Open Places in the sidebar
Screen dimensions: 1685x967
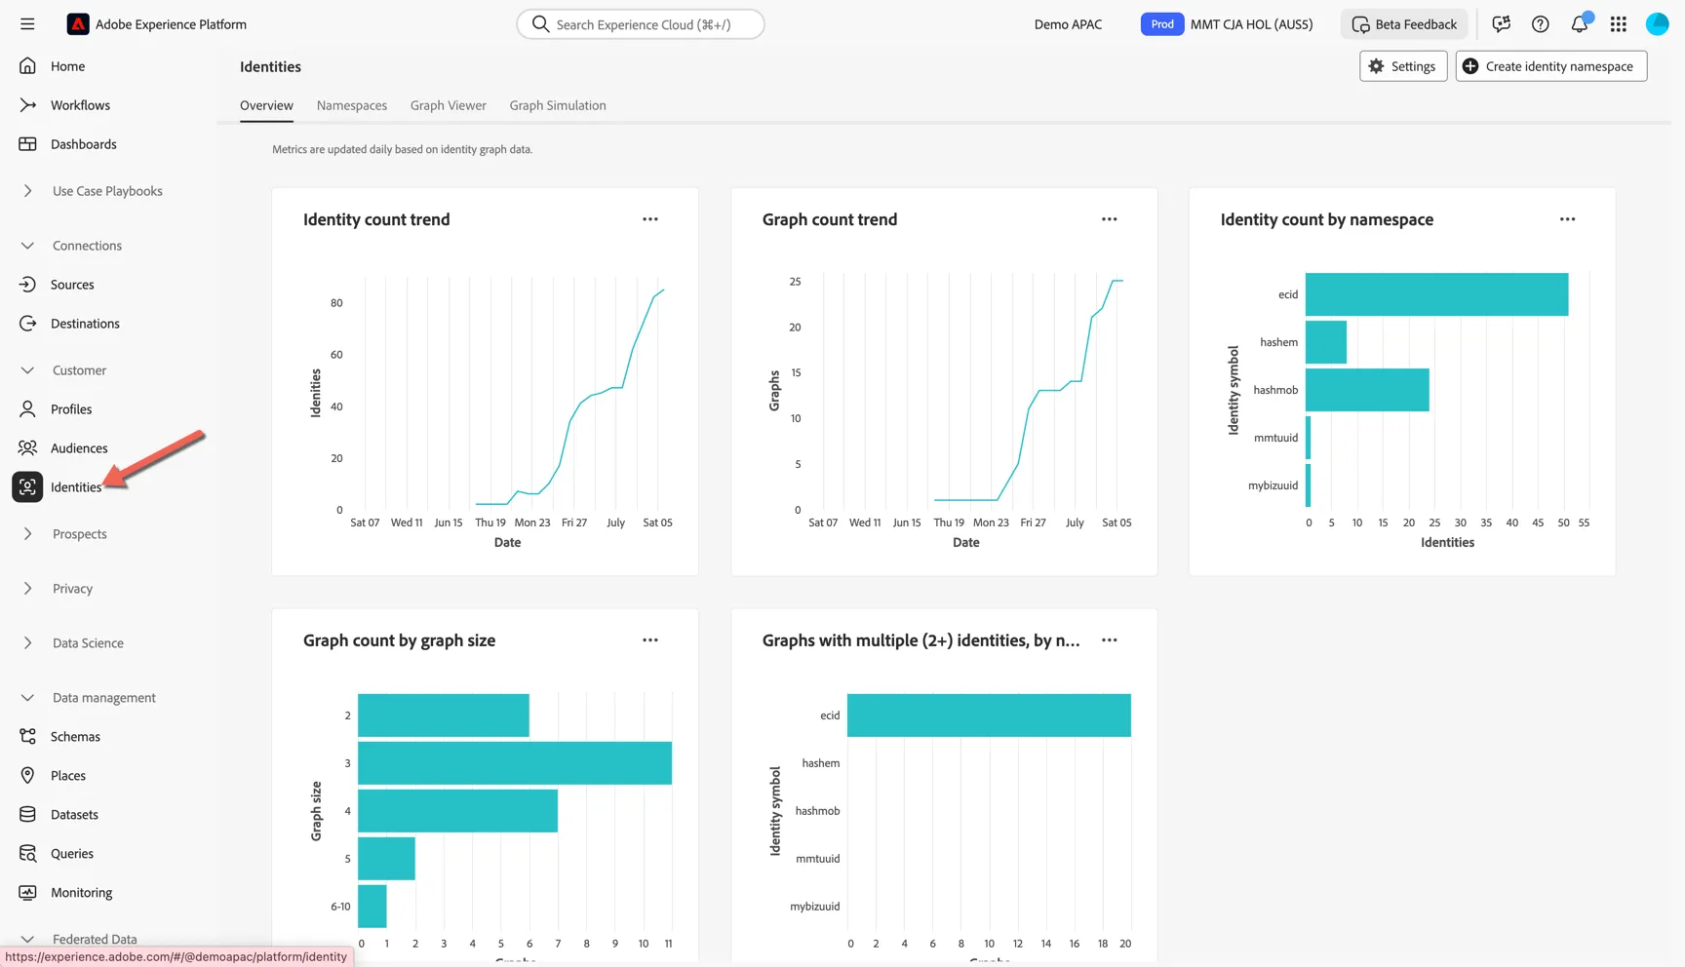(68, 776)
